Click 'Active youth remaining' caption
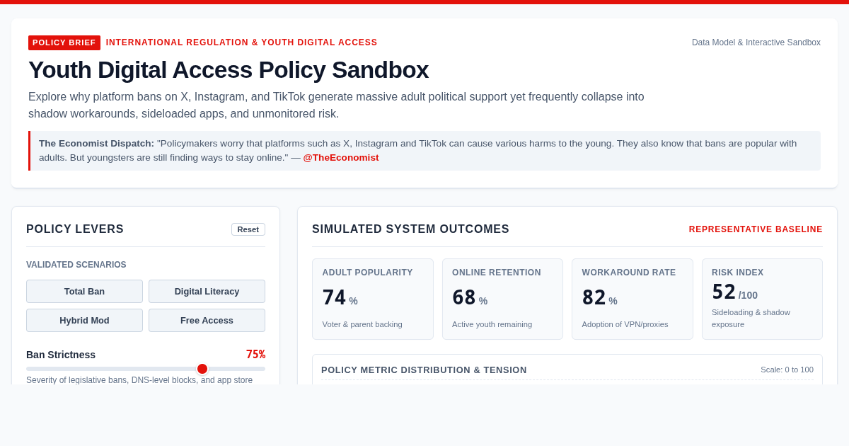Screen dimensions: 849x446 pyautogui.click(x=492, y=324)
